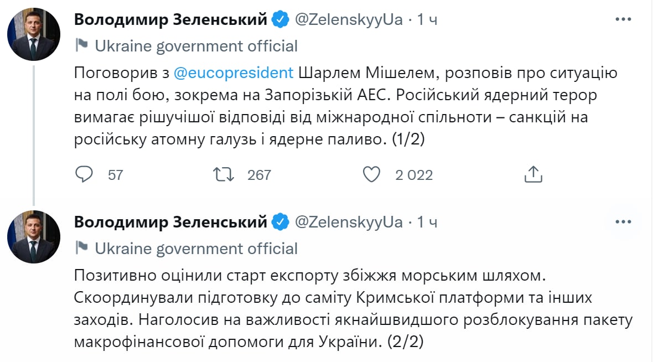Like the first tweet with heart icon
The image size is (653, 362).
(371, 175)
